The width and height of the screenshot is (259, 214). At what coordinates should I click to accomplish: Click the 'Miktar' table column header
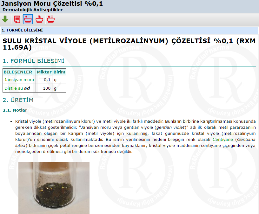44,72
